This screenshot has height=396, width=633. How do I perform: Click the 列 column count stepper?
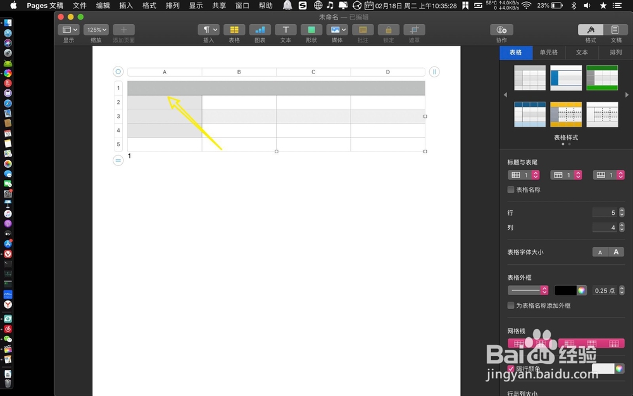pos(622,227)
